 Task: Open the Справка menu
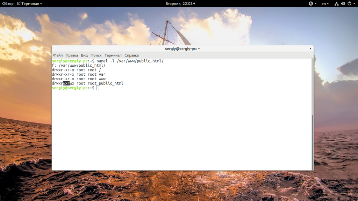tap(131, 55)
